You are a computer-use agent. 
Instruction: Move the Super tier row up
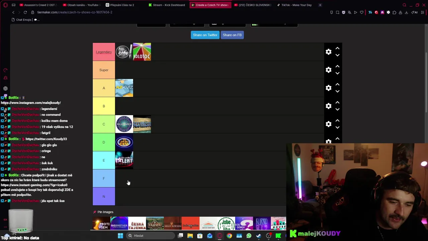click(x=337, y=67)
